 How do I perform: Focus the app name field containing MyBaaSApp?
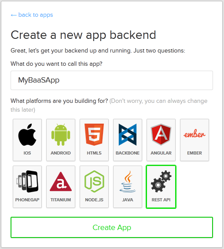click(x=112, y=80)
